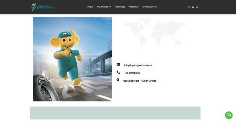Click the gray-green banner at the bottom
236x122 pixels.
tap(115, 113)
